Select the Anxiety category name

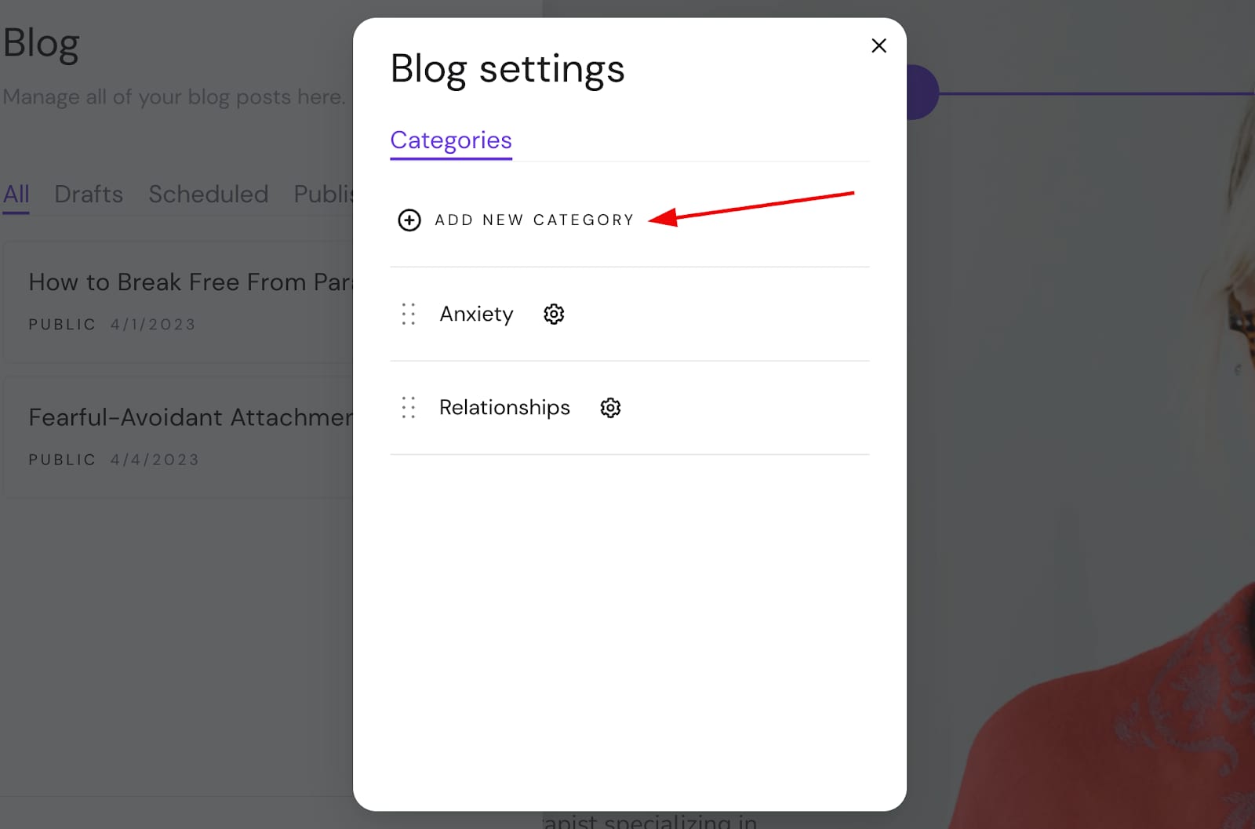(x=476, y=315)
